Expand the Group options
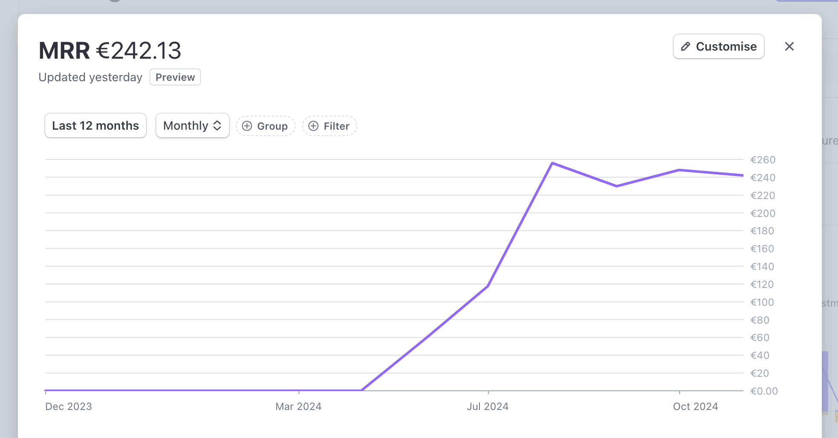The image size is (838, 438). pyautogui.click(x=266, y=126)
